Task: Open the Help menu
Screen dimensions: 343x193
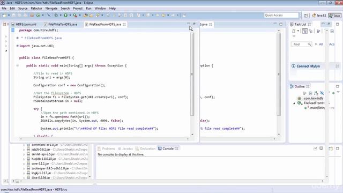Action: click(x=113, y=9)
